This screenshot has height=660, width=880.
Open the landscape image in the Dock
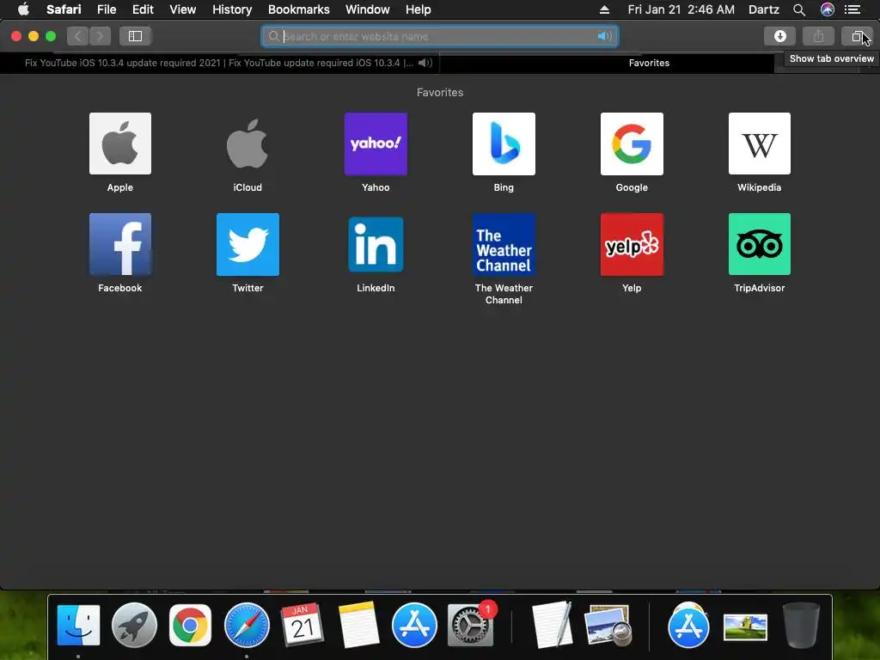pos(745,626)
